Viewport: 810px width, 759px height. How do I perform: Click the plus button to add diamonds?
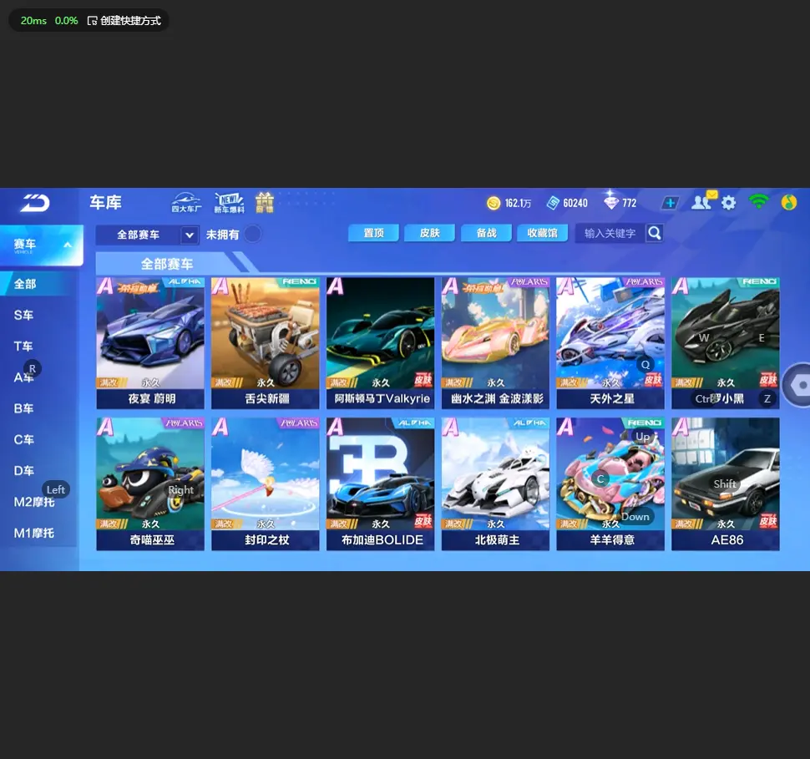point(670,203)
